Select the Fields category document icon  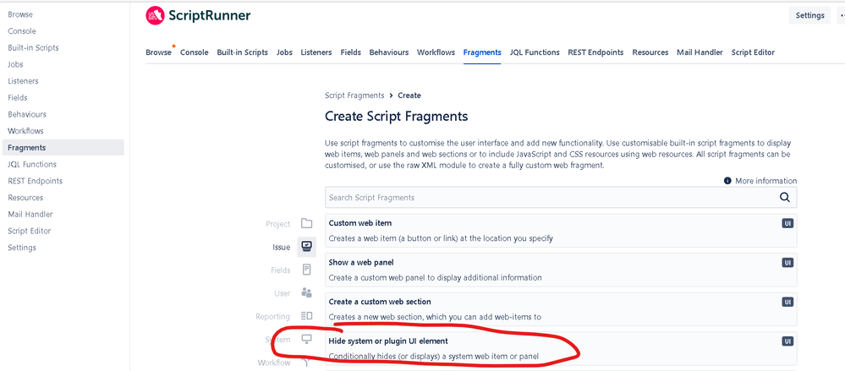[x=307, y=270]
